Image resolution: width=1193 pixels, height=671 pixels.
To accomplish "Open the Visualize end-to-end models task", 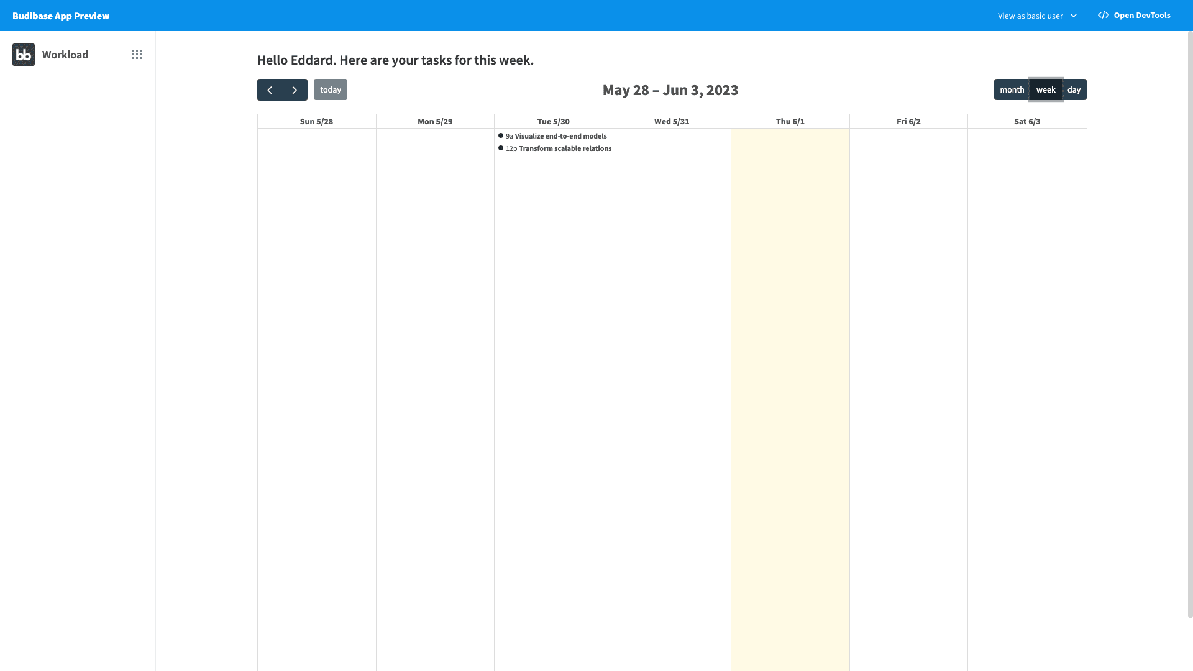I will pos(553,136).
